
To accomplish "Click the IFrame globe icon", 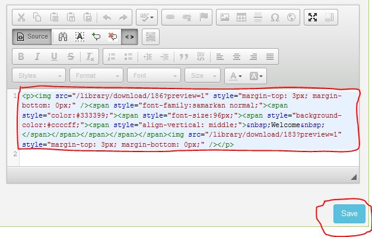I will click(291, 17).
